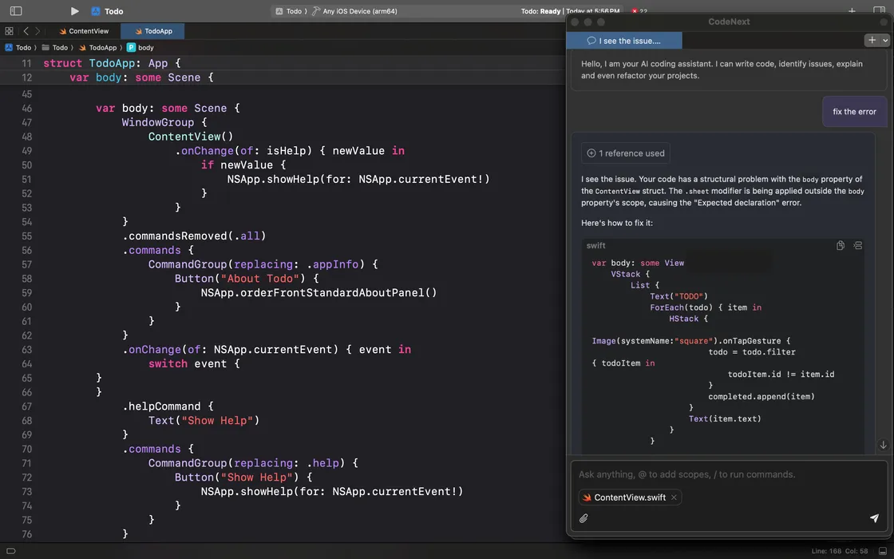Insert the swift code block into the editor
894x559 pixels.
[858, 246]
